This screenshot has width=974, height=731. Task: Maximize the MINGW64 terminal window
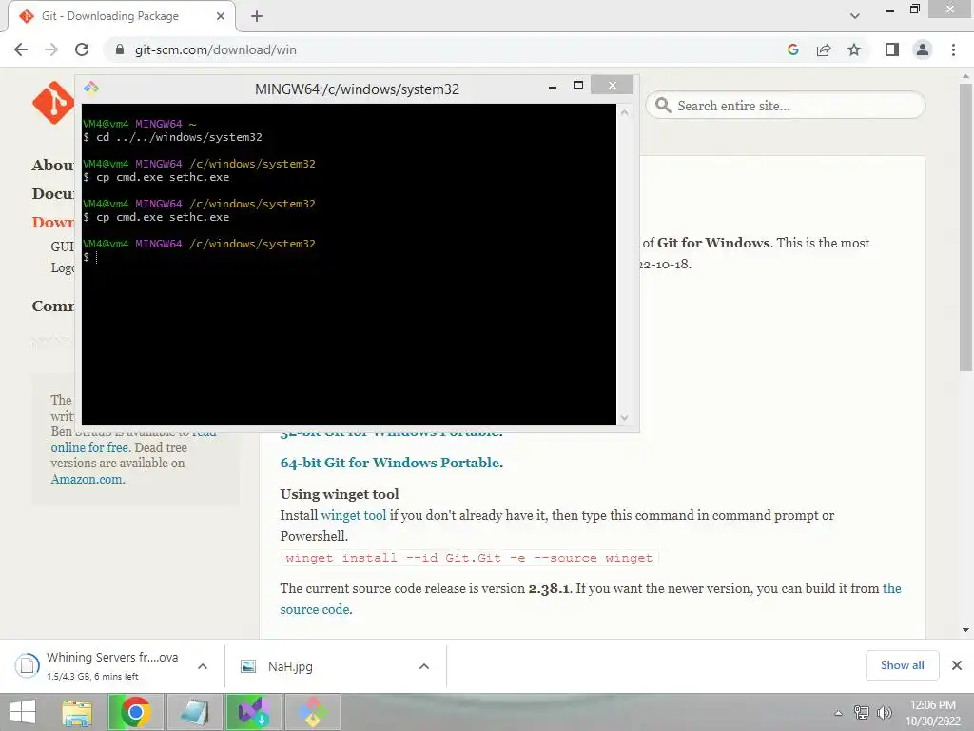click(x=577, y=85)
